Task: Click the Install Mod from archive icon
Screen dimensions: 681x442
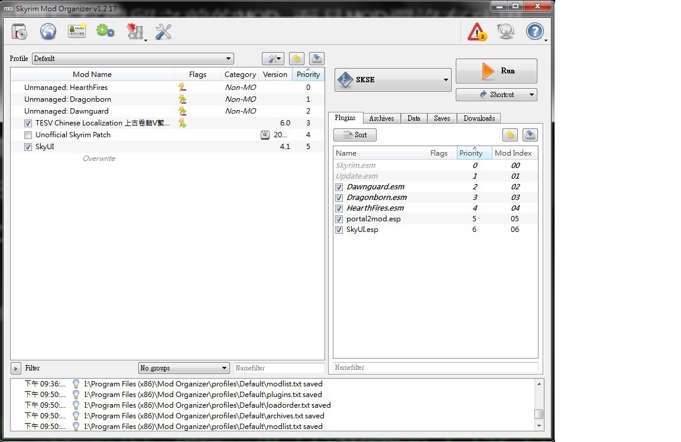Action: click(19, 32)
